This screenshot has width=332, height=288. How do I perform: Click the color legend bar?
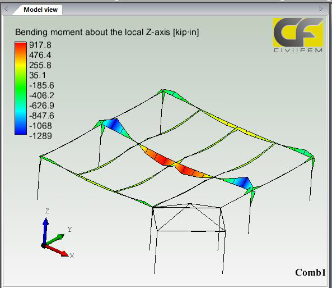coord(21,88)
